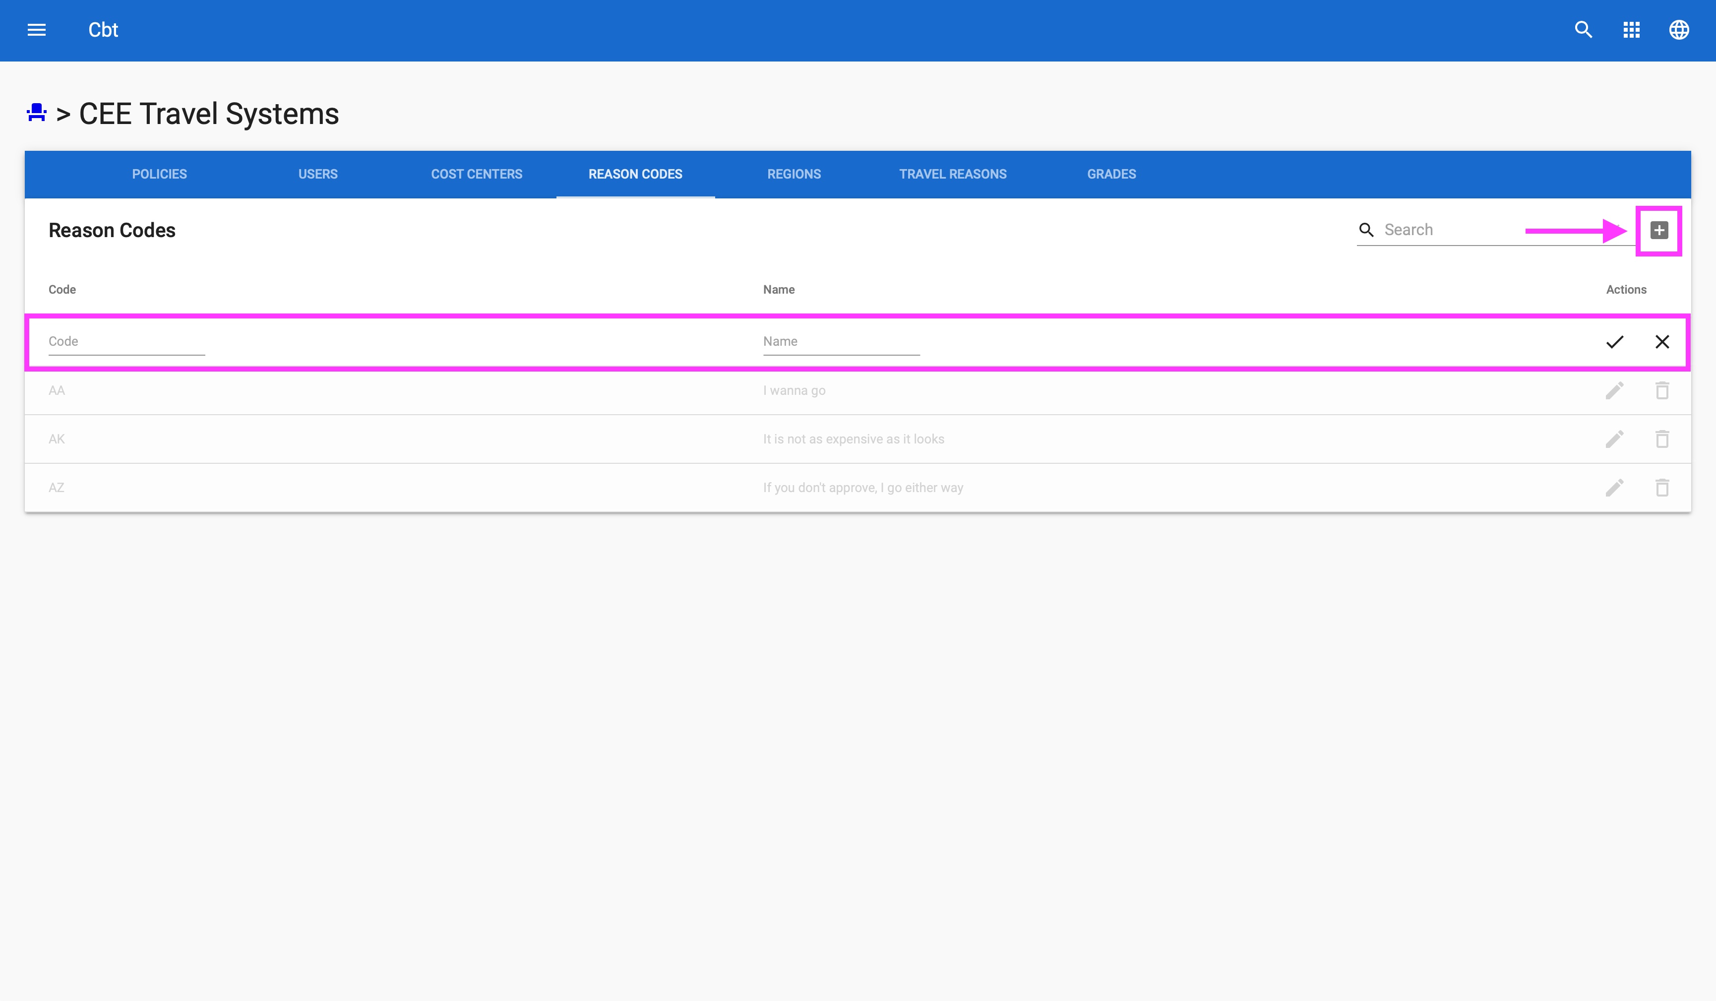Click the magnifier icon beside Search field

tap(1367, 230)
